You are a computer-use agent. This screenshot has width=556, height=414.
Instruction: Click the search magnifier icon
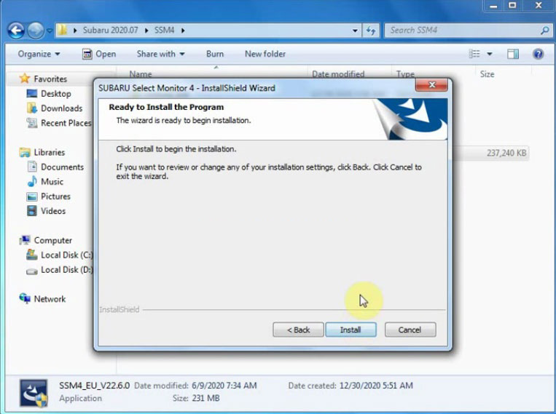click(545, 31)
